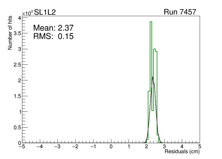The image size is (222, 159).
Task: Click the RMS: 0.15 statistics text
Action: 53,36
